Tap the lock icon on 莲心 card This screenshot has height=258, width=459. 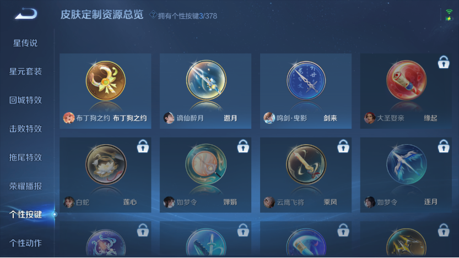pyautogui.click(x=143, y=146)
